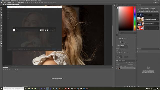Click the Auto button in dialog
Screen dimensions: 160x90
coord(42,30)
